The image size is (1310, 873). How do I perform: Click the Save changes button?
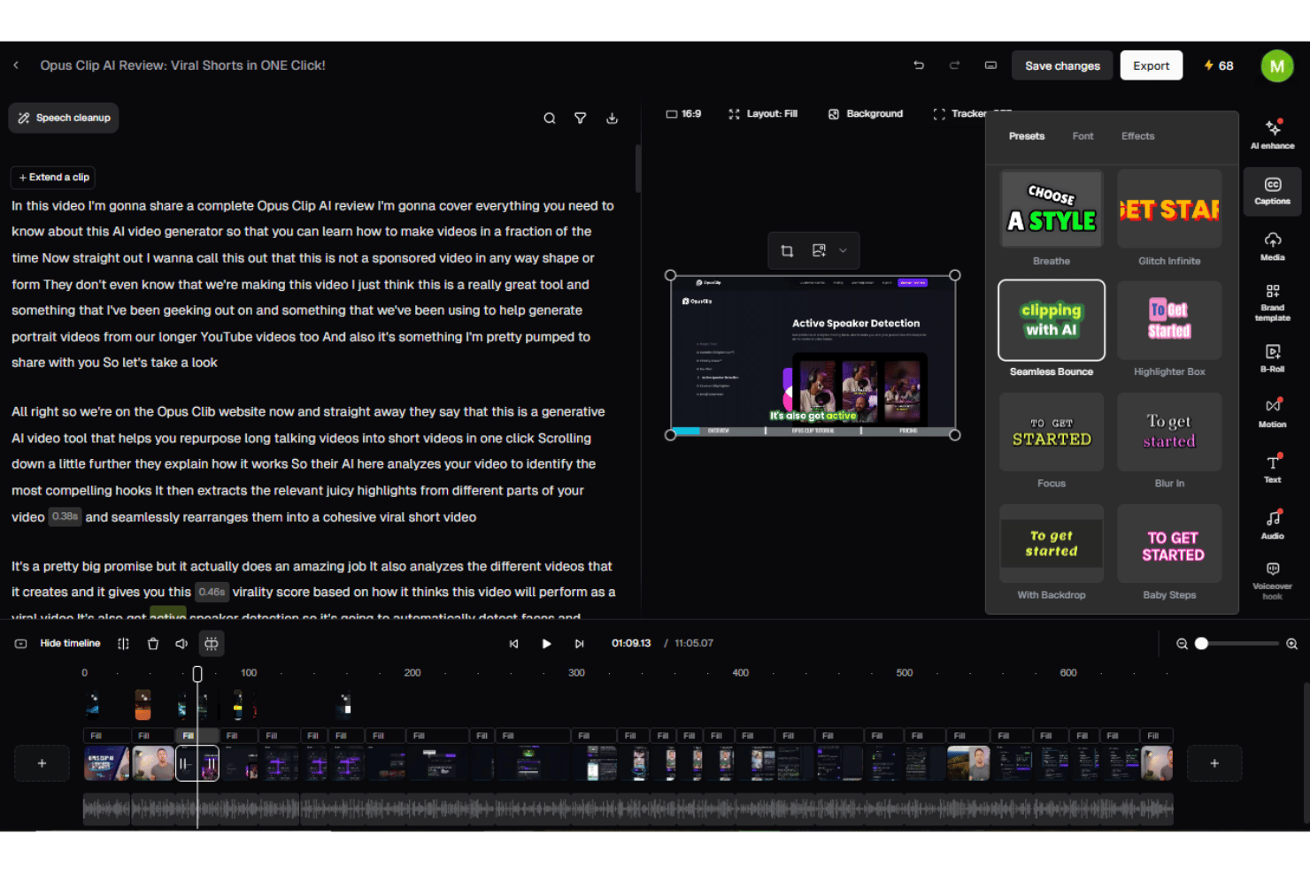pyautogui.click(x=1062, y=65)
